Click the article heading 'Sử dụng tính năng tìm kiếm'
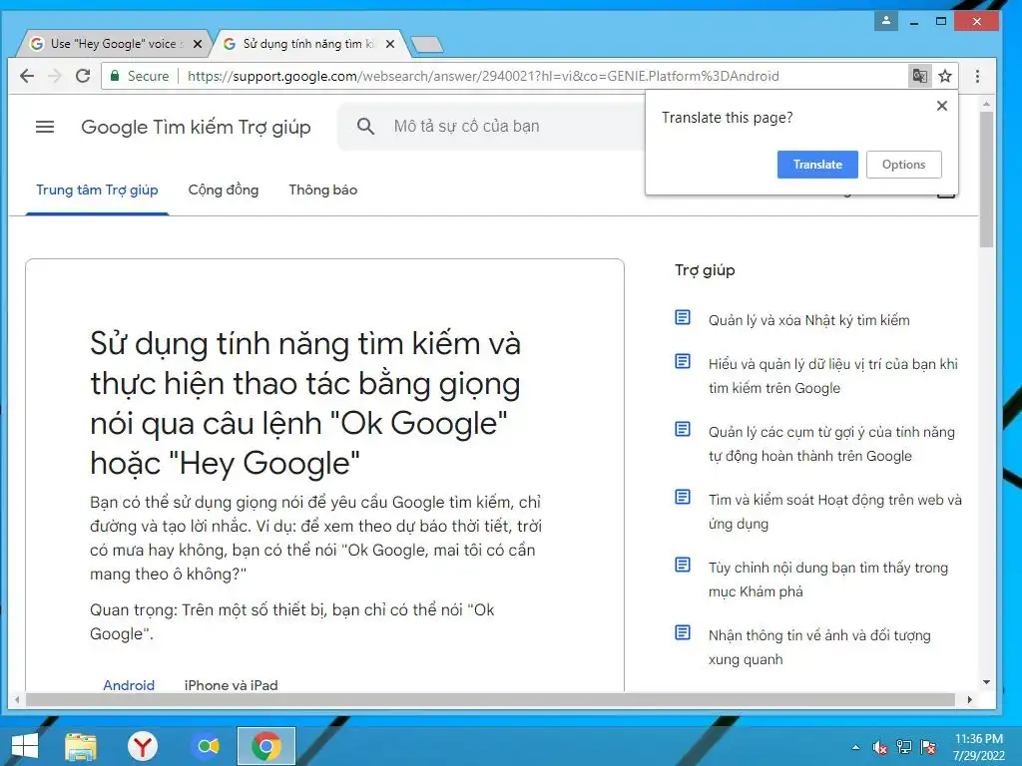 [305, 403]
